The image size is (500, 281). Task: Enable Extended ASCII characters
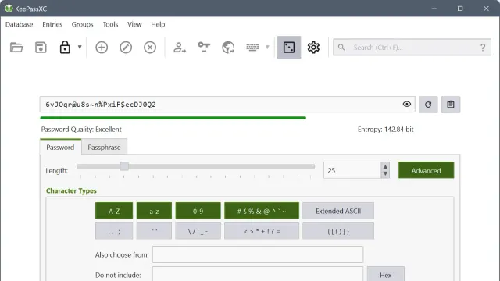338,211
